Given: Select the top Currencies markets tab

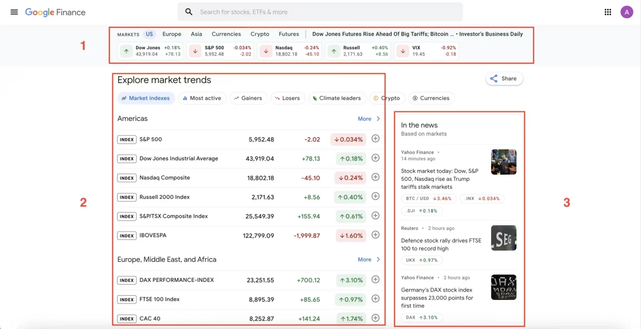Looking at the screenshot, I should (226, 34).
